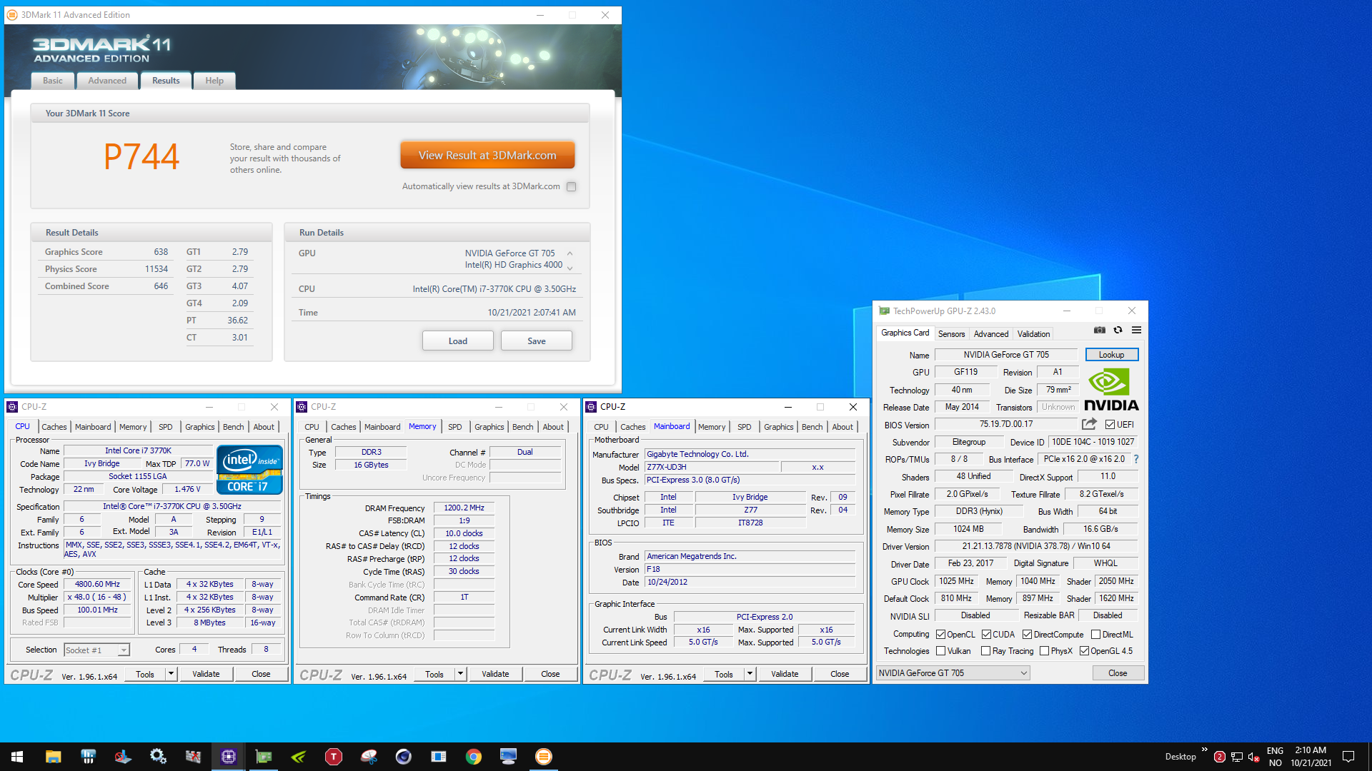Screen dimensions: 1372x771
Task: Click the muted volume tray icon
Action: point(1253,757)
